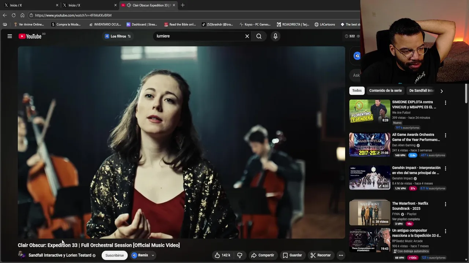Open options menu for 'Un antiguo compositor' video

click(x=446, y=231)
